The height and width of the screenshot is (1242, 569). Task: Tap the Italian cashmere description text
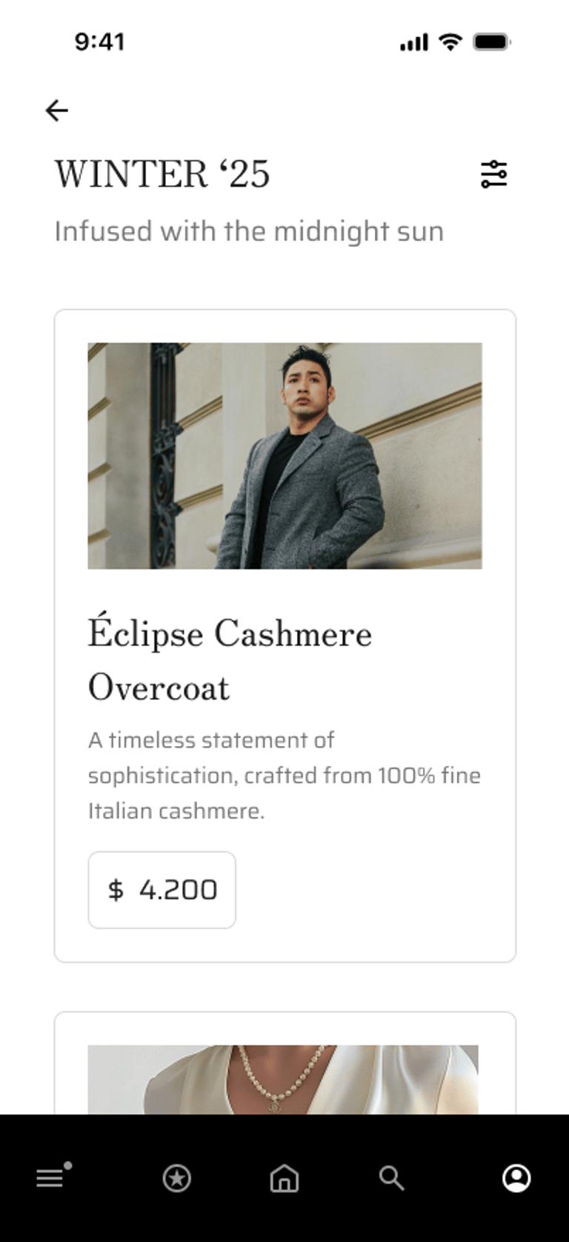284,775
